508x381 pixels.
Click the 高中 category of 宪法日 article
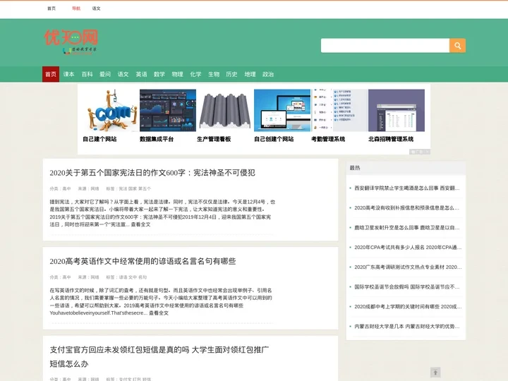(66, 188)
